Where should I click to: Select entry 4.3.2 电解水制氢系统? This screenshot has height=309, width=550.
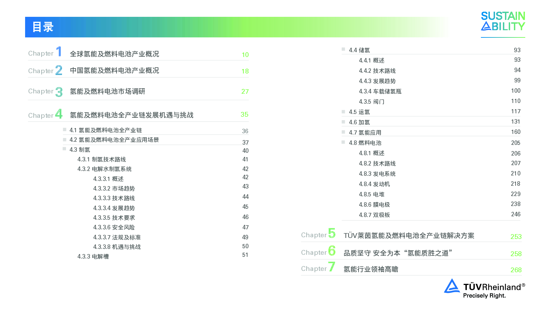click(x=104, y=169)
